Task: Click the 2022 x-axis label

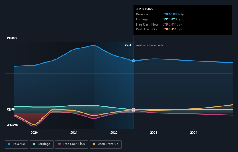Action: click(x=114, y=133)
